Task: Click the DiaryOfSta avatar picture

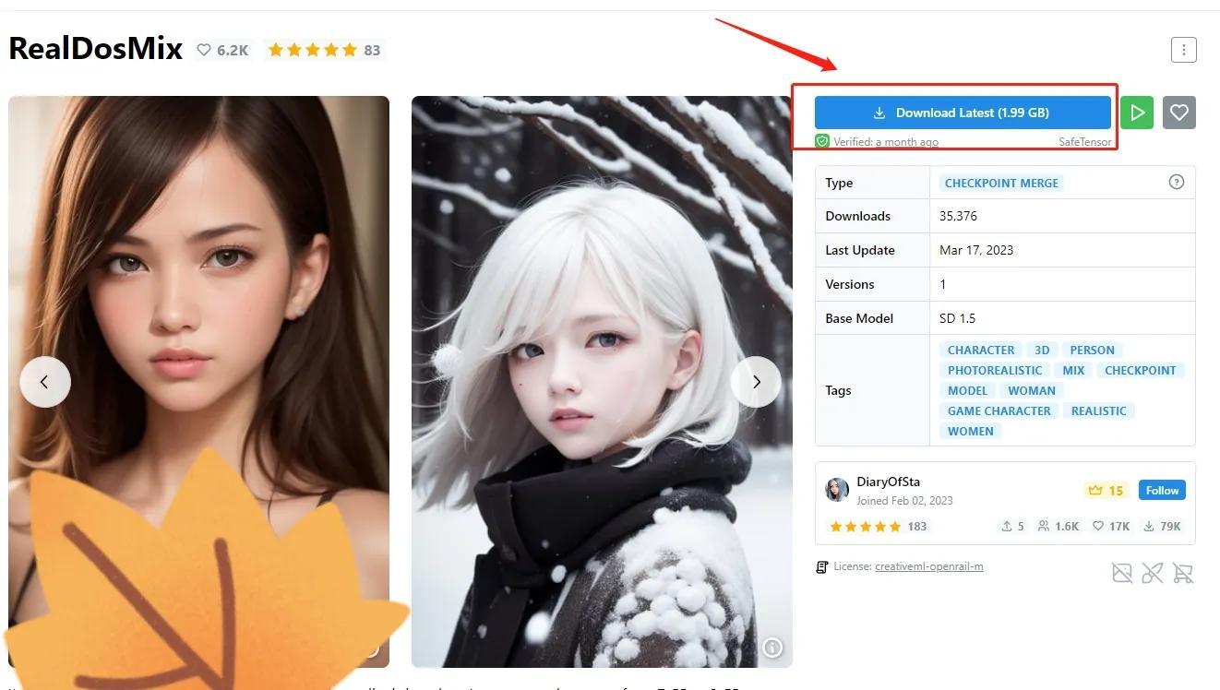Action: click(x=837, y=490)
